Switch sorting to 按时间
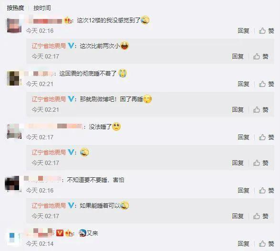The height and width of the screenshot is (251, 280). click(x=42, y=8)
